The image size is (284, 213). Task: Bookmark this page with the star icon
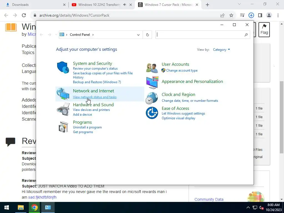pyautogui.click(x=231, y=16)
